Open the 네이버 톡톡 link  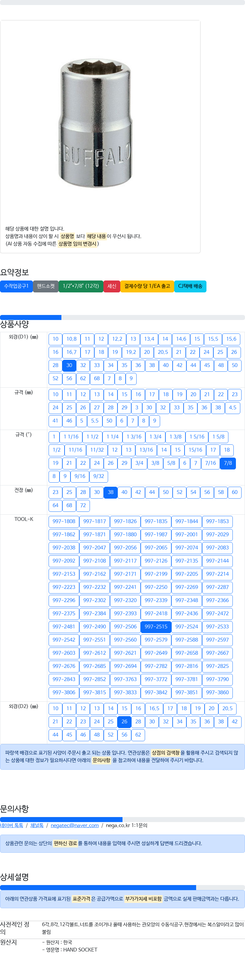[12, 825]
